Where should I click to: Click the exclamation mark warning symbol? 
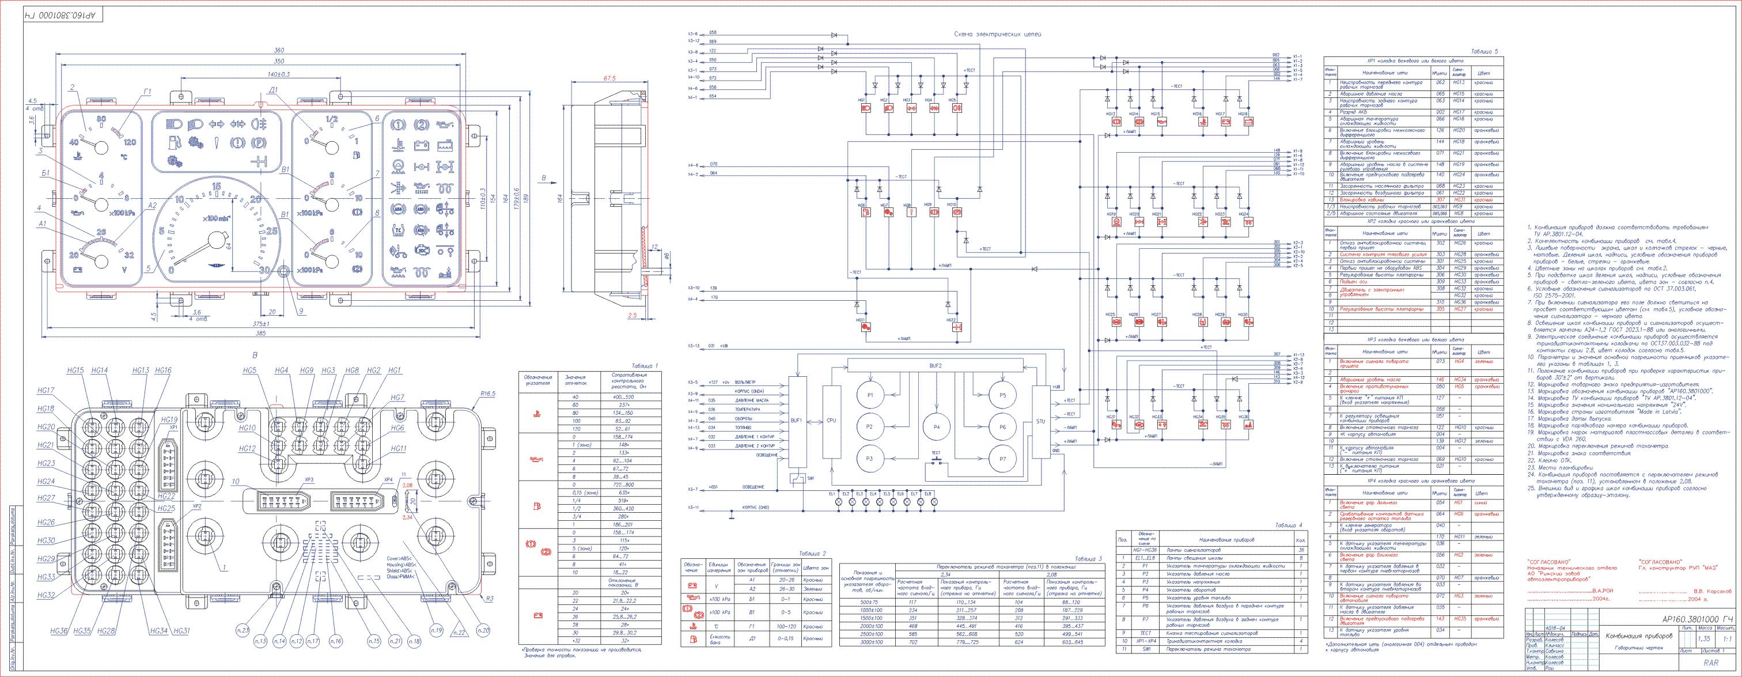217,143
